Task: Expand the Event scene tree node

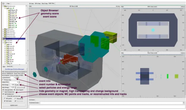Action: [3, 29]
